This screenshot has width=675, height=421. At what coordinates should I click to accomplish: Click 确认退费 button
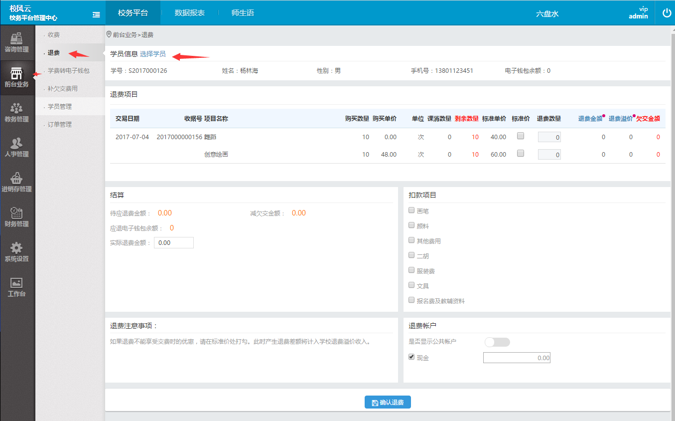[388, 403]
